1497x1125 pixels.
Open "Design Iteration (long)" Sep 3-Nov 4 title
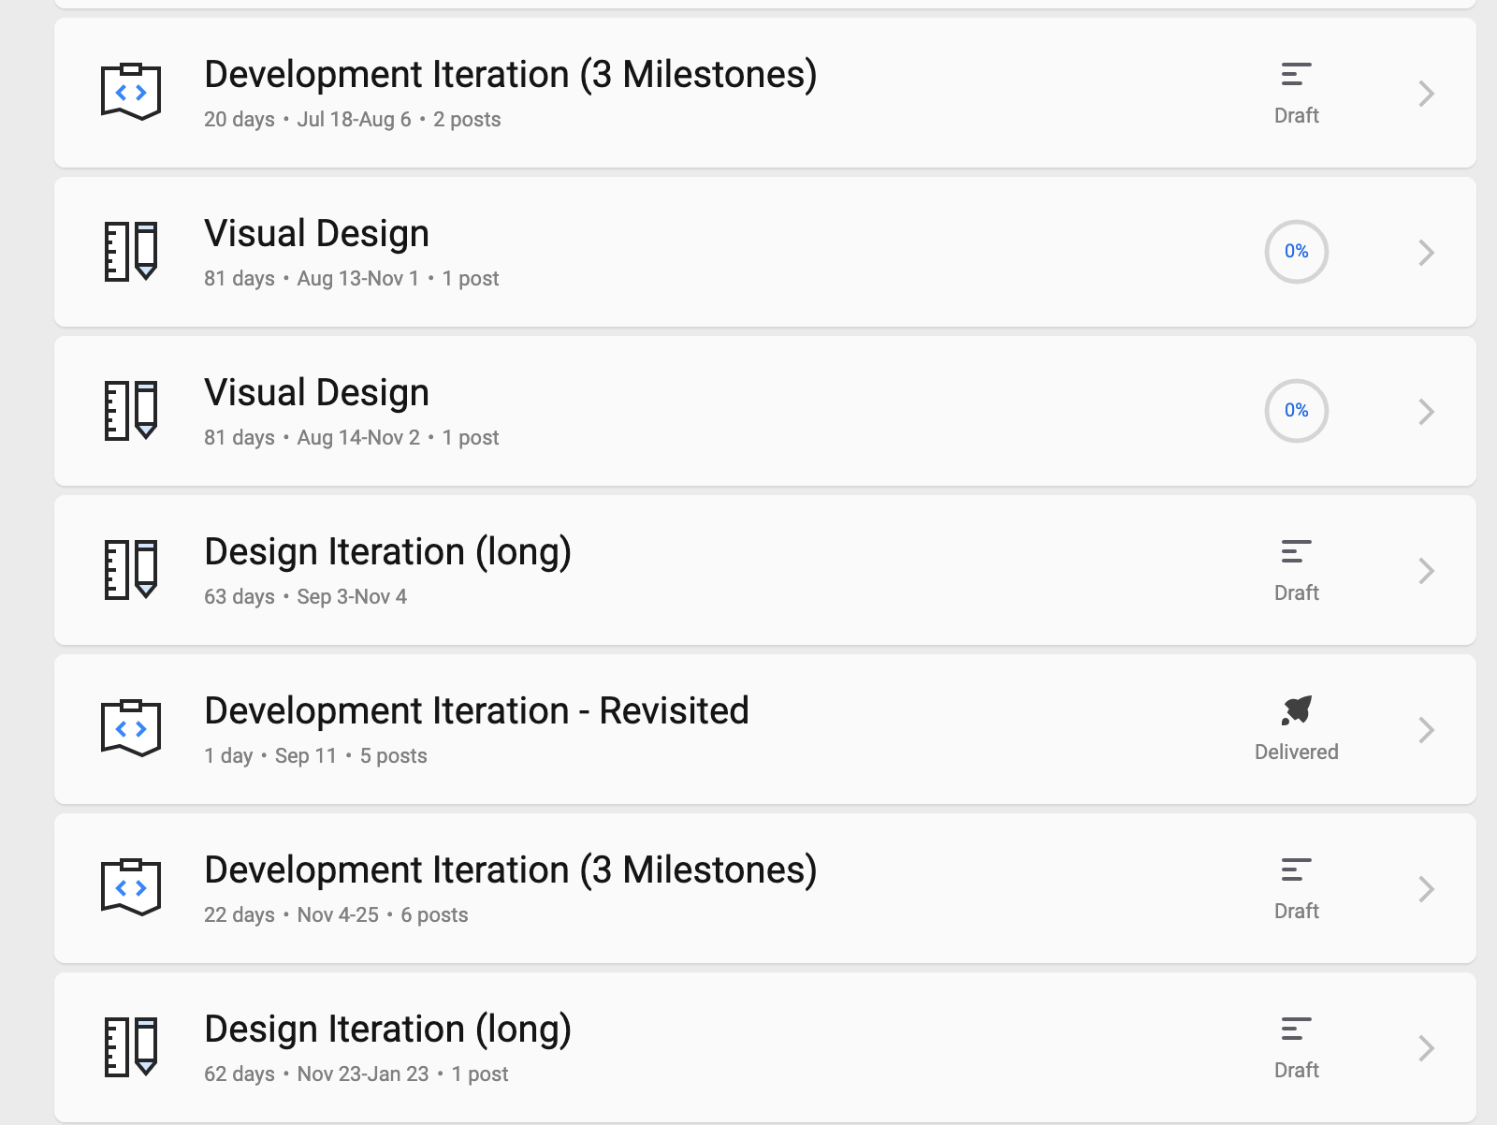(387, 552)
